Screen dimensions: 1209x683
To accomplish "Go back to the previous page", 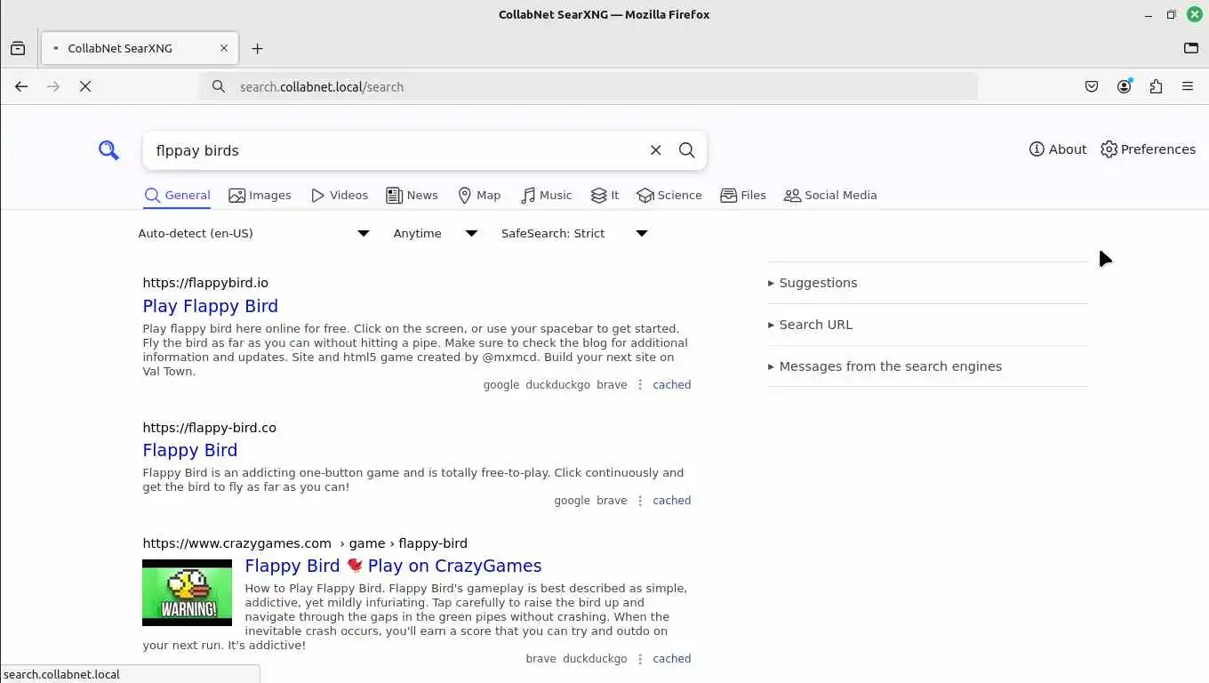I will point(21,86).
